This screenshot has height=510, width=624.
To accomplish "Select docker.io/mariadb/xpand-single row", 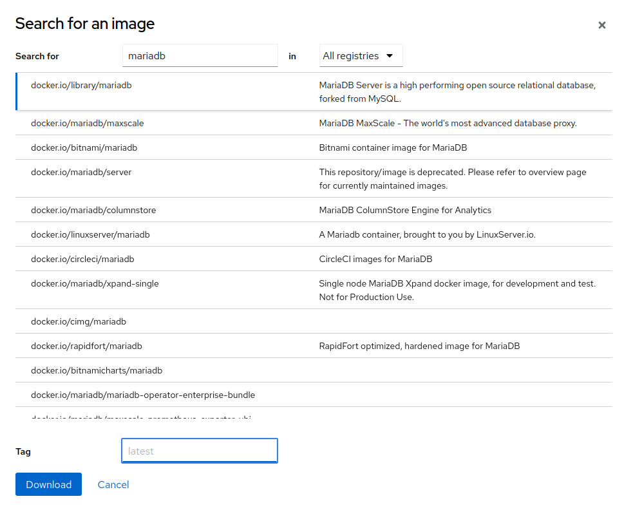I will click(x=95, y=283).
